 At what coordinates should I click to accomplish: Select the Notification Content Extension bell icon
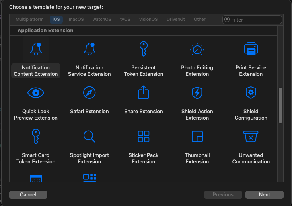tap(36, 49)
